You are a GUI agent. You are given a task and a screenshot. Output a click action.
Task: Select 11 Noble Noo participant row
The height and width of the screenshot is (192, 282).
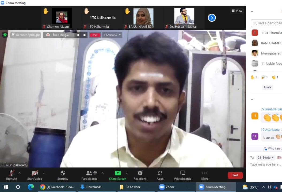click(x=266, y=64)
